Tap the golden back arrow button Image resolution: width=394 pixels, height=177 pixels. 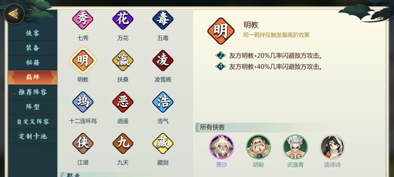point(14,14)
